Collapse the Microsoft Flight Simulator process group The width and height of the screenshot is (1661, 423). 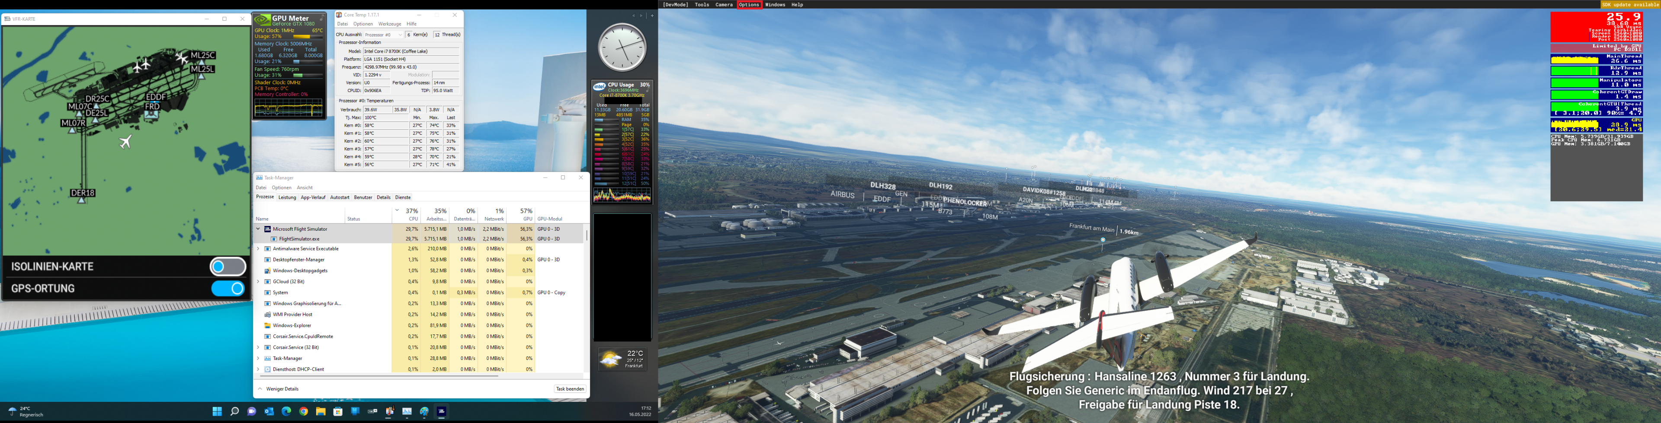click(x=259, y=229)
